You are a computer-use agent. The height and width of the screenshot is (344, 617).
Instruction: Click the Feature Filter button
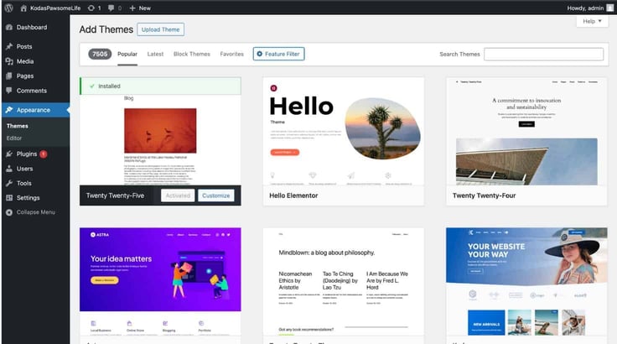pyautogui.click(x=278, y=54)
